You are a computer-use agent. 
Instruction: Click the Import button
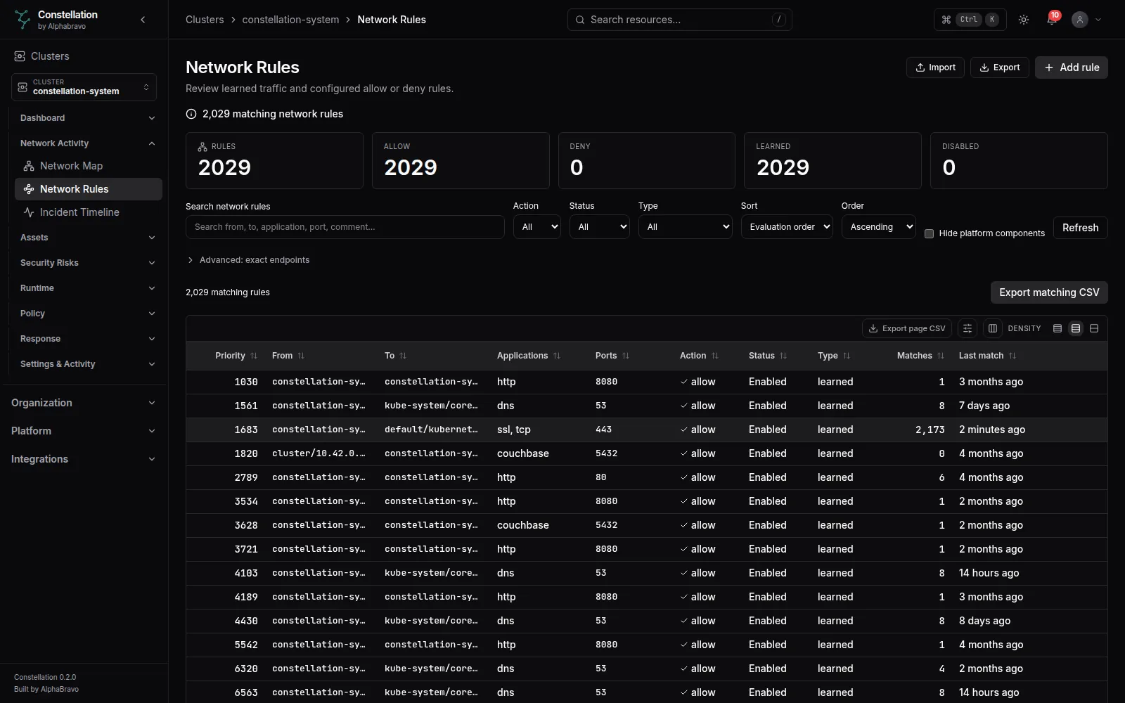(935, 67)
